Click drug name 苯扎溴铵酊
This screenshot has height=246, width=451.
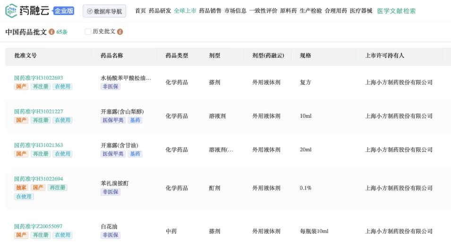pyautogui.click(x=114, y=183)
